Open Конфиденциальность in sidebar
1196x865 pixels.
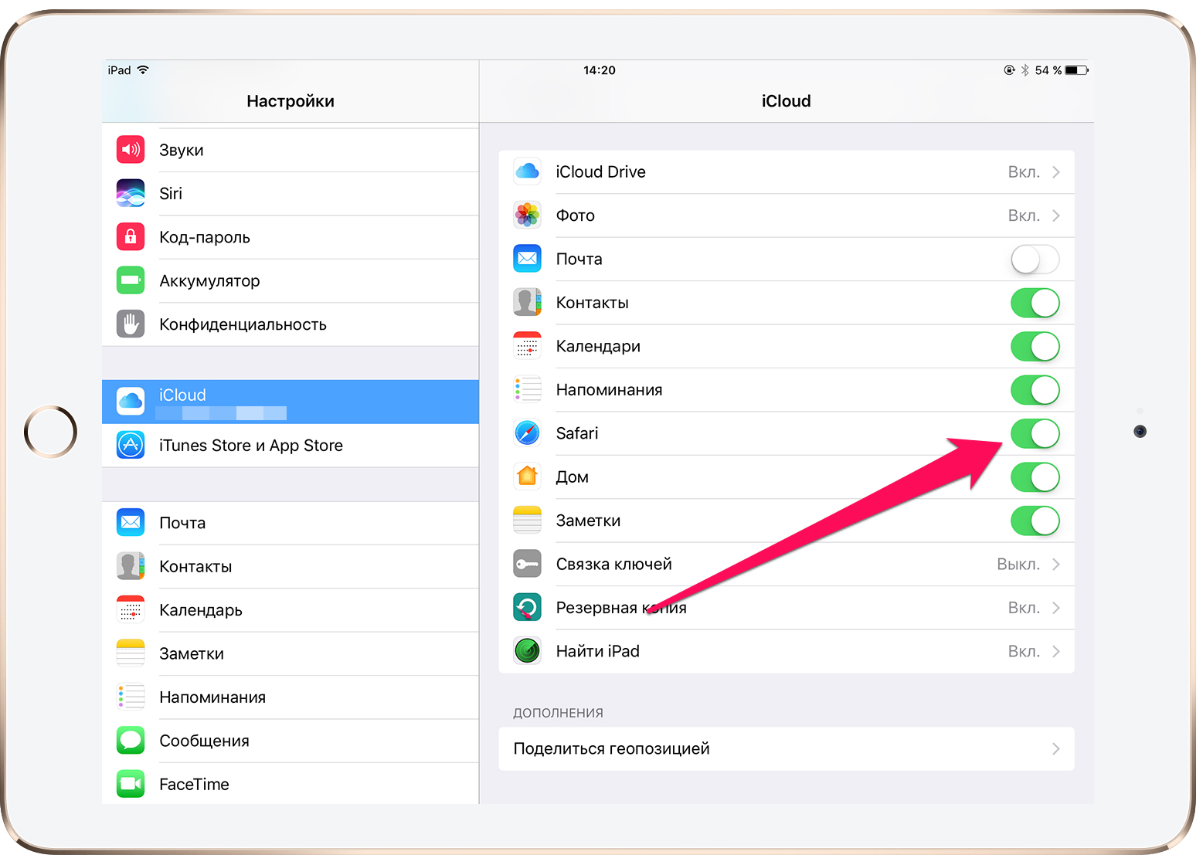point(291,324)
